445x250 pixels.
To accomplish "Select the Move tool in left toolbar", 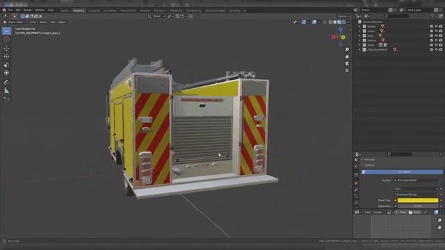I will [6, 49].
